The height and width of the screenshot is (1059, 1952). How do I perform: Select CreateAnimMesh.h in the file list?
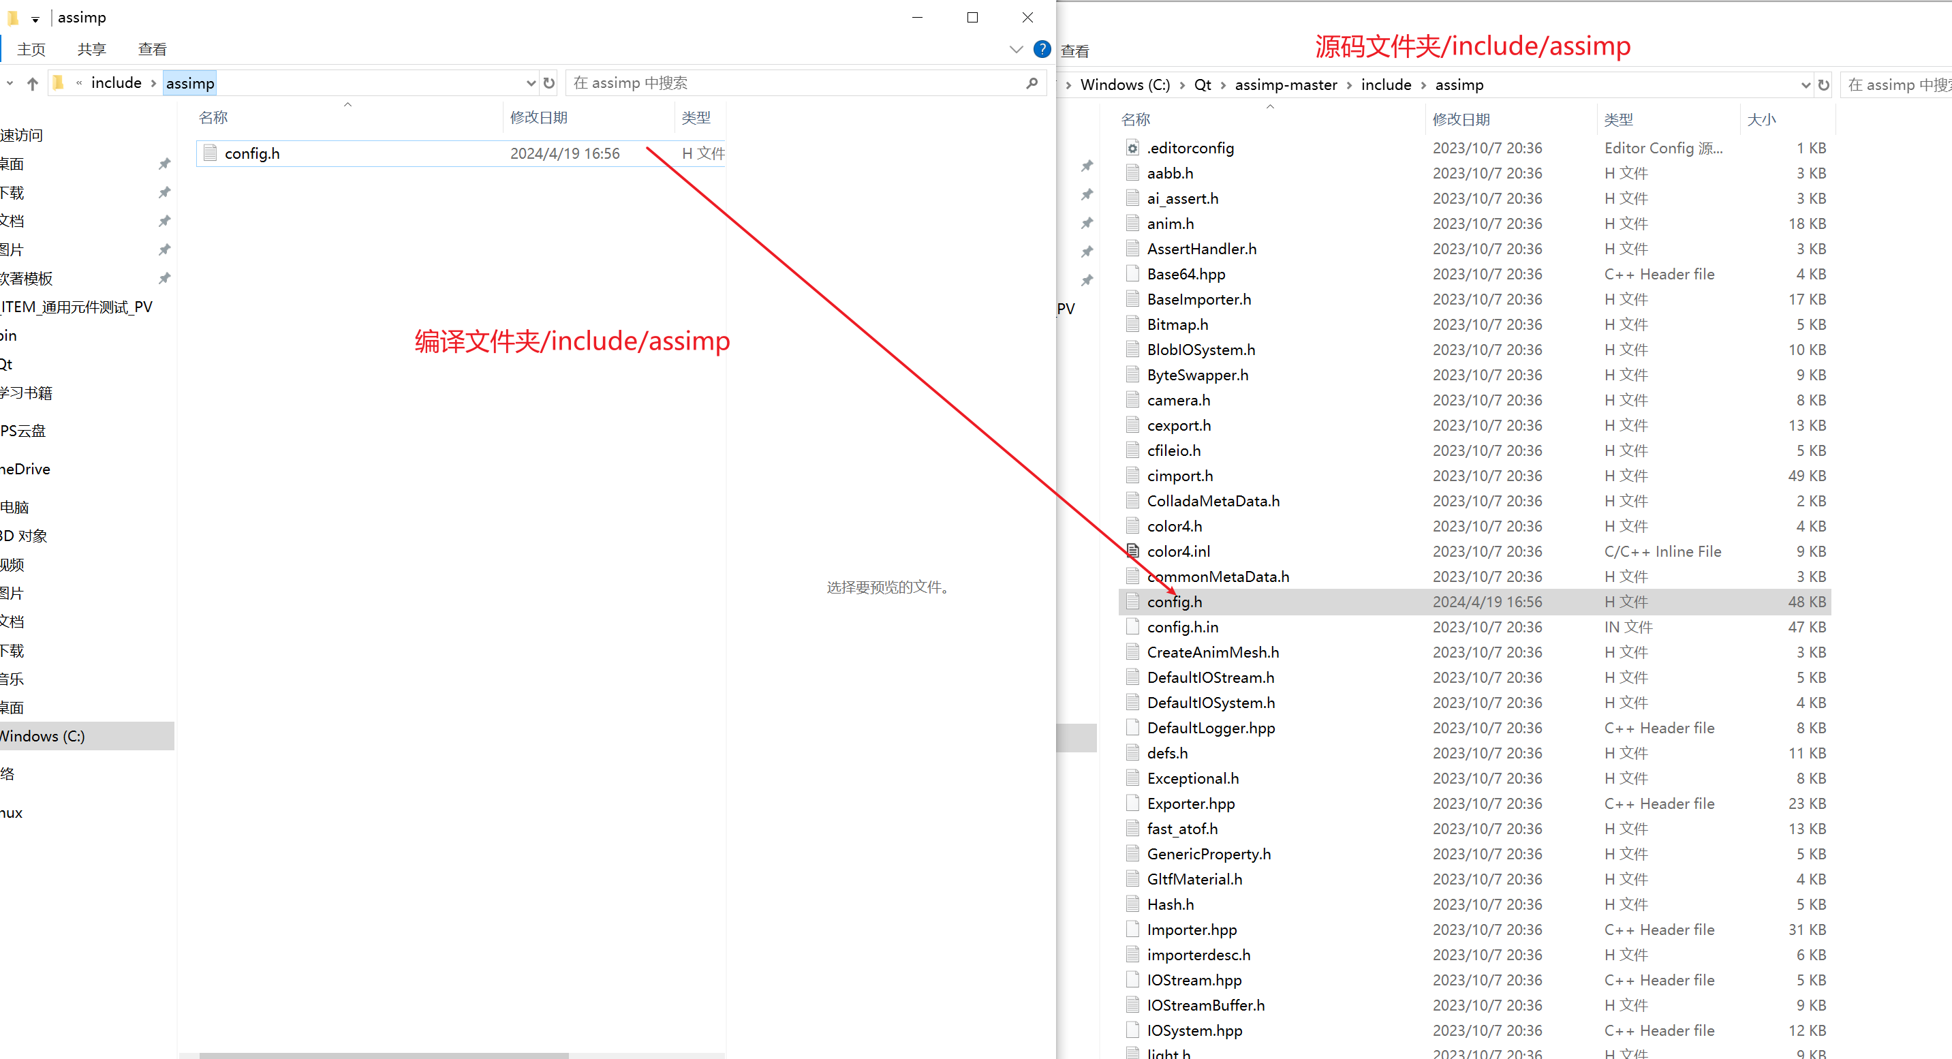1474,652
